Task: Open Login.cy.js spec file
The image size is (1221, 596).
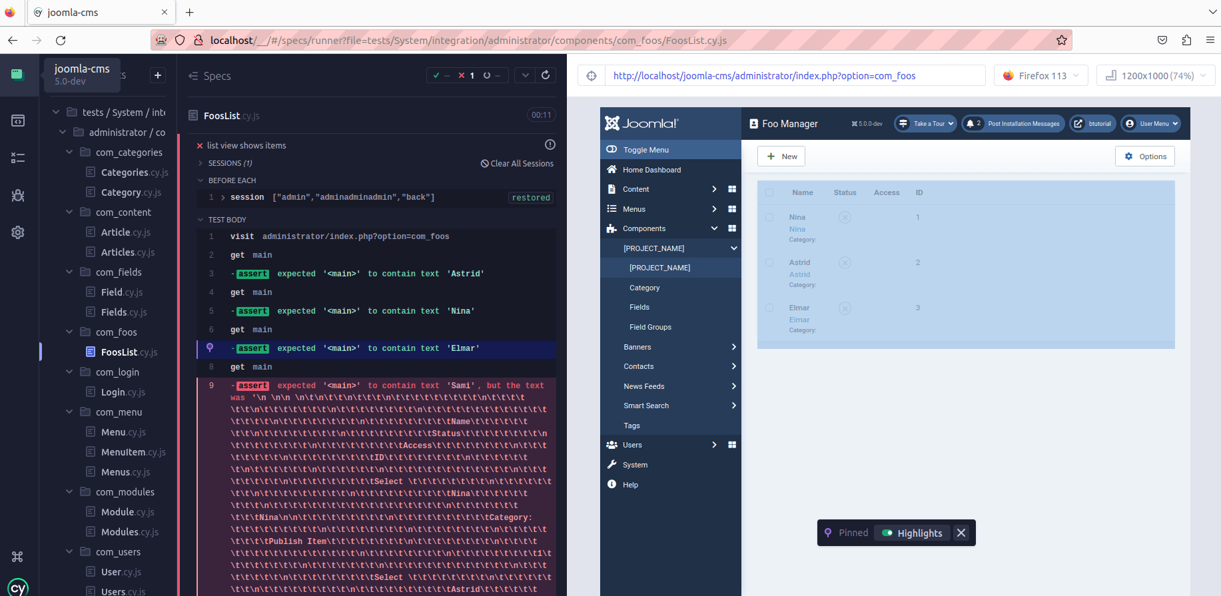Action: click(x=123, y=392)
